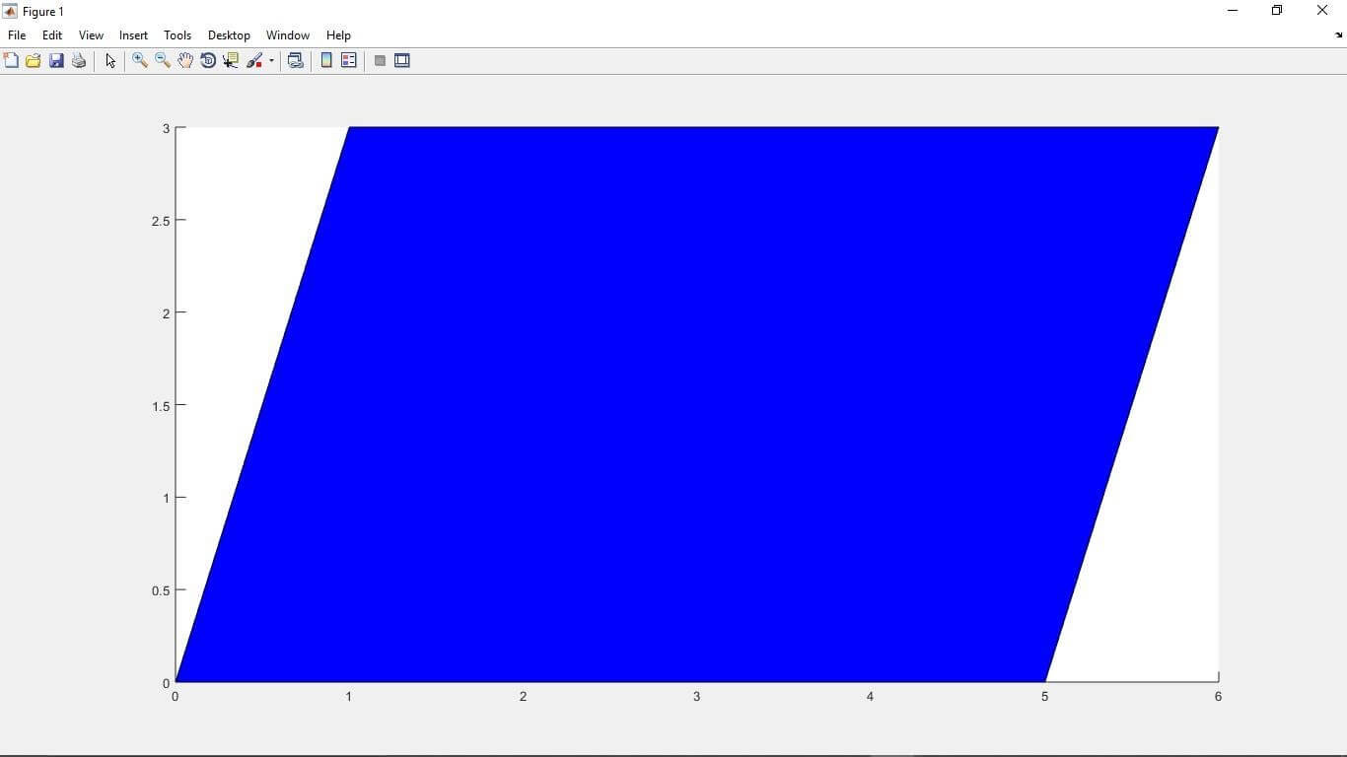1347x757 pixels.
Task: Save the current figure
Action: pos(55,60)
